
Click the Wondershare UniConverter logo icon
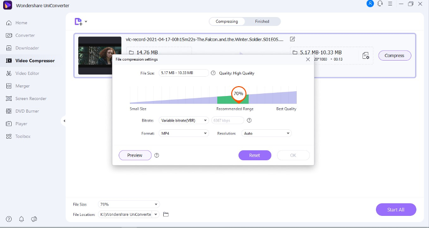[x=7, y=5]
